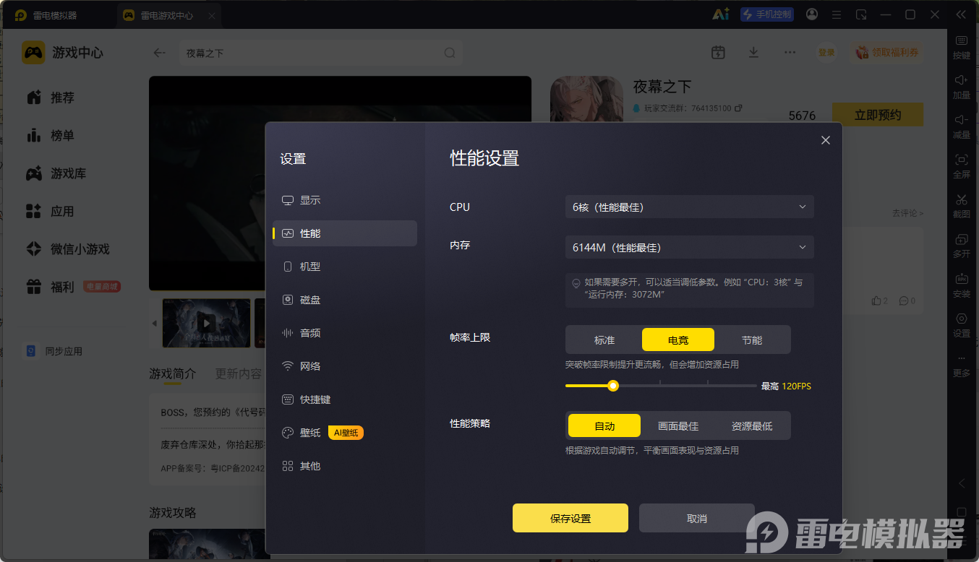
Task: Click the FPS limit slider handle
Action: tap(613, 386)
